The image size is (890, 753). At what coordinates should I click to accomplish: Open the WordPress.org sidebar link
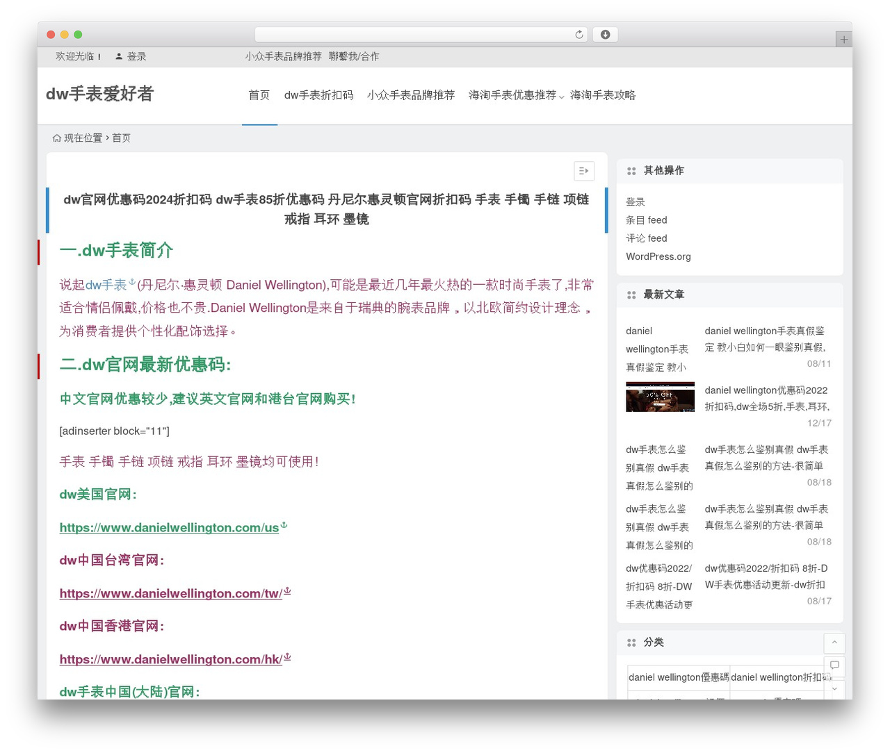click(658, 256)
